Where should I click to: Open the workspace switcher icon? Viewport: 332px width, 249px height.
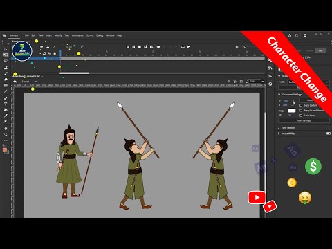pos(297,35)
